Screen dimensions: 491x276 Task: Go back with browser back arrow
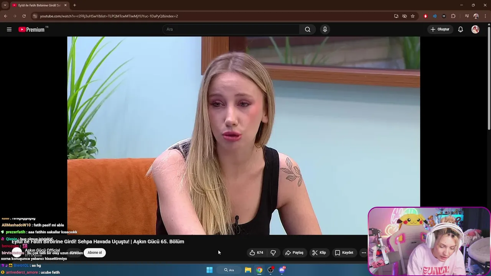pos(5,16)
